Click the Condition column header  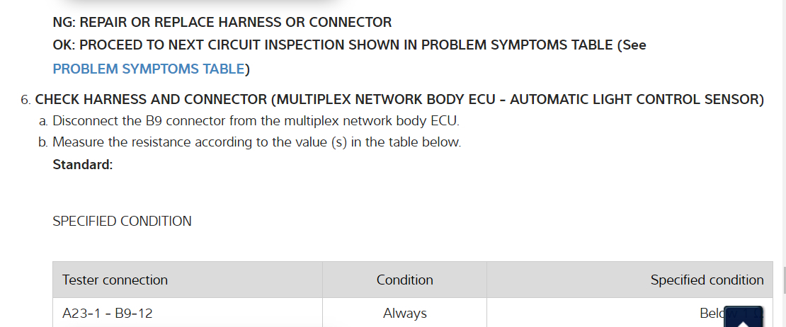click(x=404, y=280)
